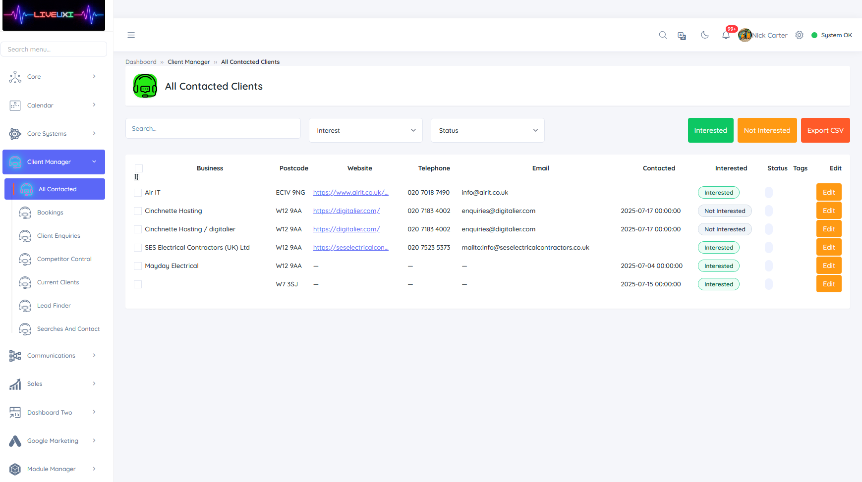
Task: Click Nick Carter profile avatar
Action: (x=745, y=35)
